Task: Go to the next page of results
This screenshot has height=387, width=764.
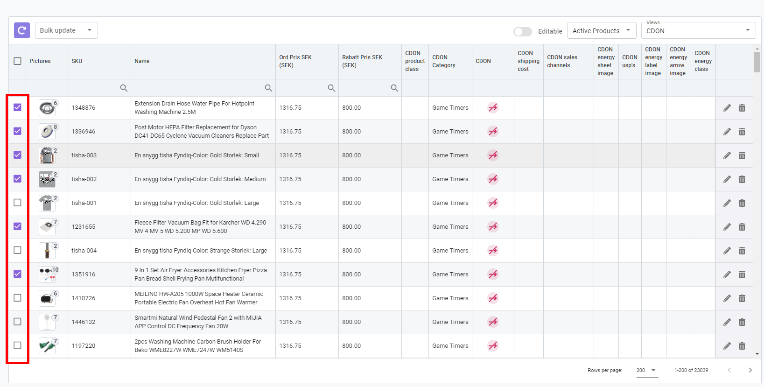Action: click(x=750, y=370)
